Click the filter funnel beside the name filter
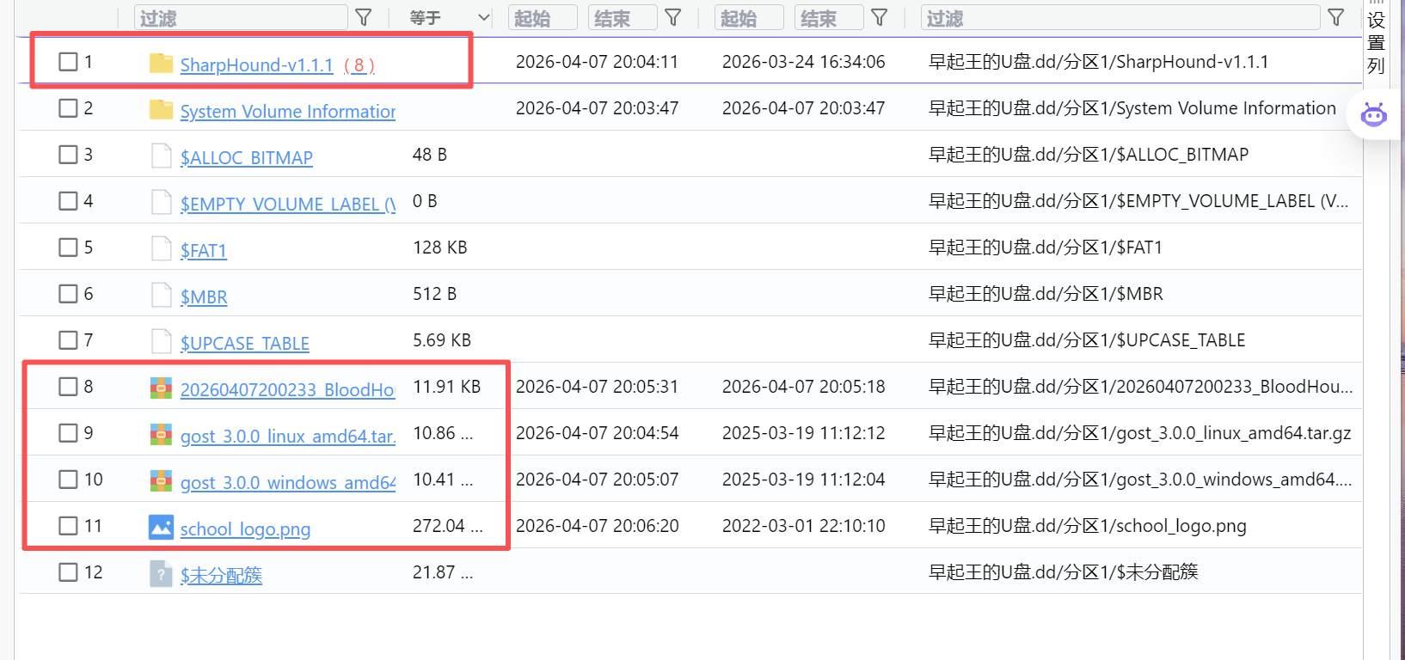The image size is (1405, 660). [x=364, y=18]
